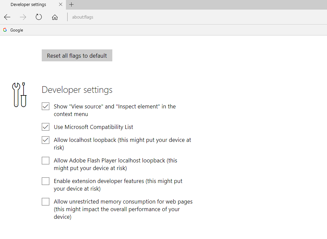Click the forward navigation arrow
327x239 pixels.
pos(23,17)
